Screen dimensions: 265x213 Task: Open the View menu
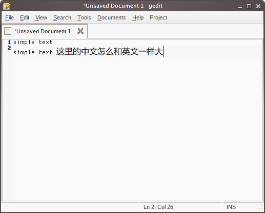click(41, 17)
